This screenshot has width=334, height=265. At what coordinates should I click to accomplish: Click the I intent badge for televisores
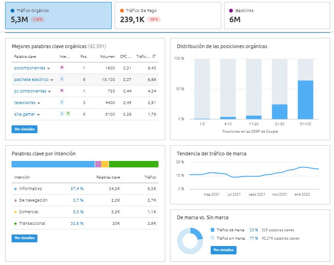pyautogui.click(x=62, y=102)
